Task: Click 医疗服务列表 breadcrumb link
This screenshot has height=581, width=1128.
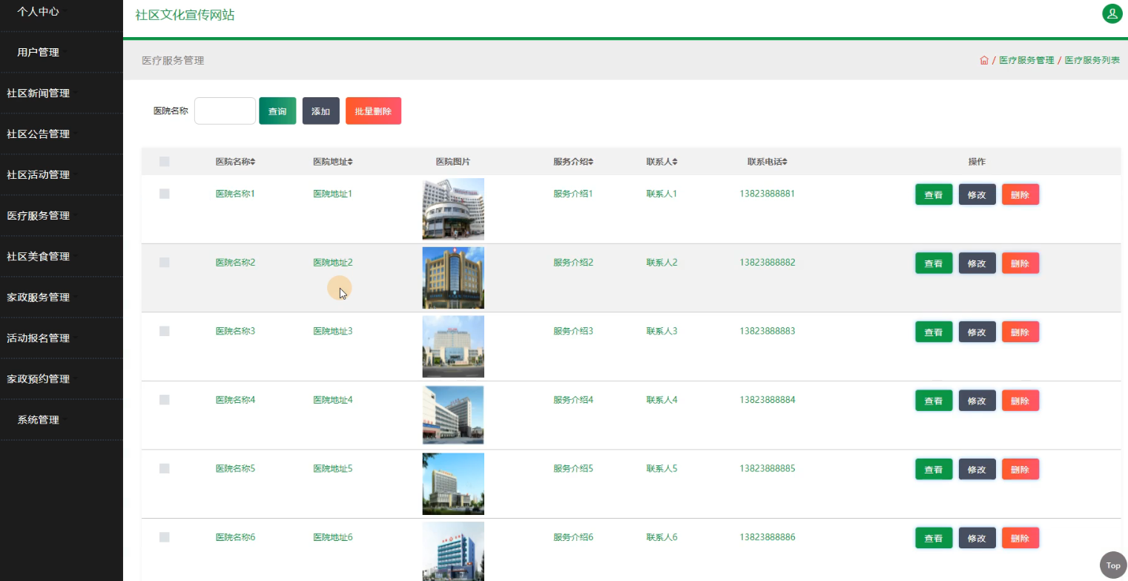Action: (1092, 60)
